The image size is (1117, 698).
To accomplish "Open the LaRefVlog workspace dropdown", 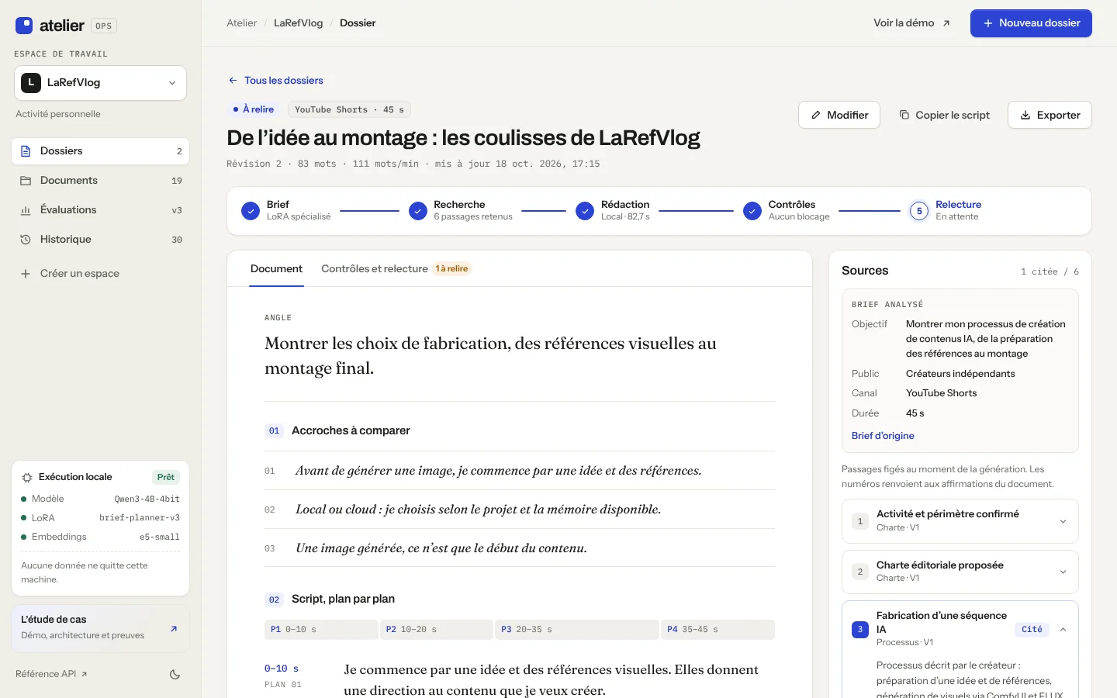I will click(100, 83).
